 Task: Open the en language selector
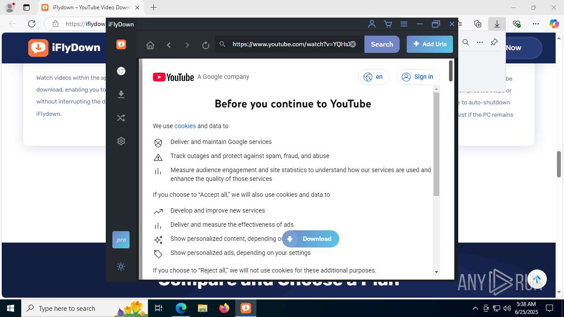click(x=374, y=77)
